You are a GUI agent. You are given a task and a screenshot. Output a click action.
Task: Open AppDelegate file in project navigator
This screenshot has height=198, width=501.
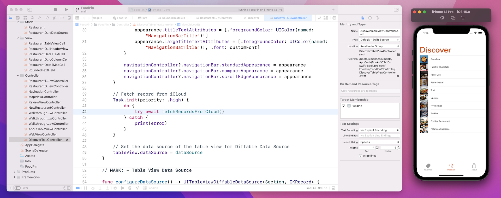click(x=34, y=145)
